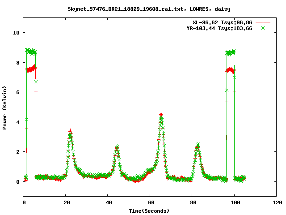Select the YR-103.44 Tsys:103.66 legend entry
The width and height of the screenshot is (286, 215).
[219, 28]
